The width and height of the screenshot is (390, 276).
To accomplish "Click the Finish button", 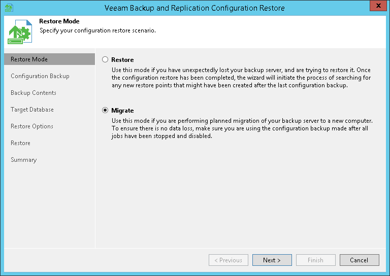I will 315,260.
